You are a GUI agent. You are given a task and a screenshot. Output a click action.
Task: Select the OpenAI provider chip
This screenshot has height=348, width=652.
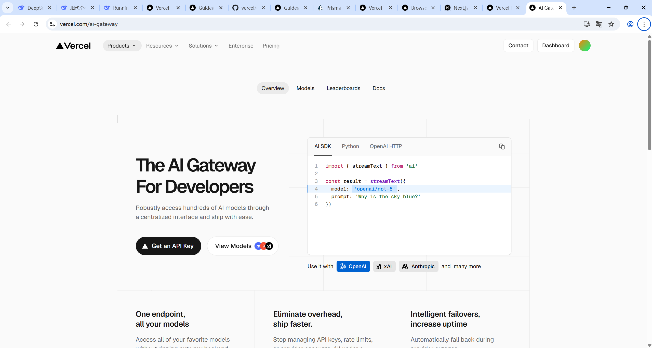click(353, 266)
